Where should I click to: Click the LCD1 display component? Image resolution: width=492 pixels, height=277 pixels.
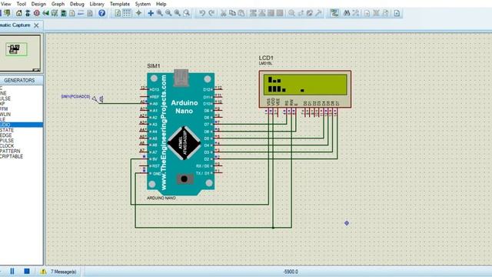pos(305,89)
